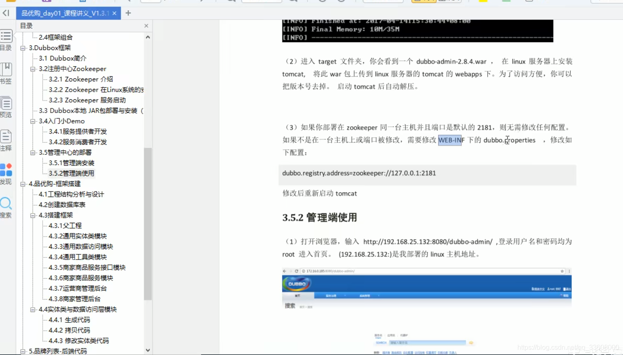
Task: Go to entry 4.3.1父工程
Action: 65,225
